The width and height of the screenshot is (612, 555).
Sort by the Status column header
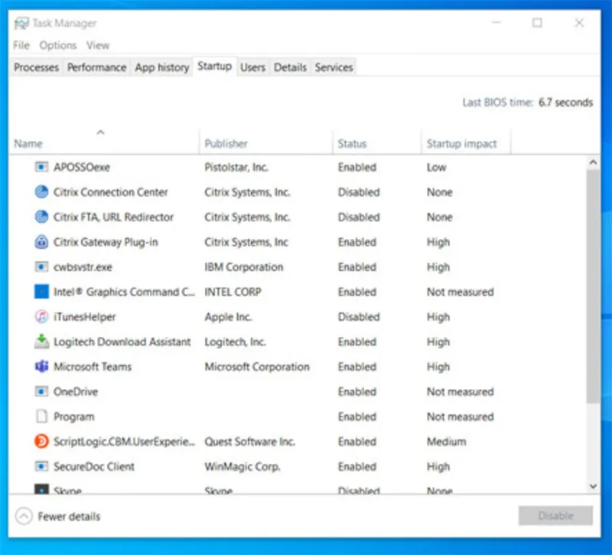tap(377, 142)
